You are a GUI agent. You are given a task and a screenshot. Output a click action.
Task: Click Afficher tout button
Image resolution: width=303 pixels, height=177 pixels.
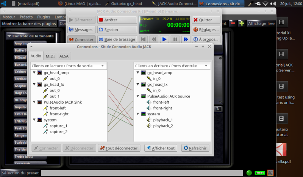pos(161,148)
